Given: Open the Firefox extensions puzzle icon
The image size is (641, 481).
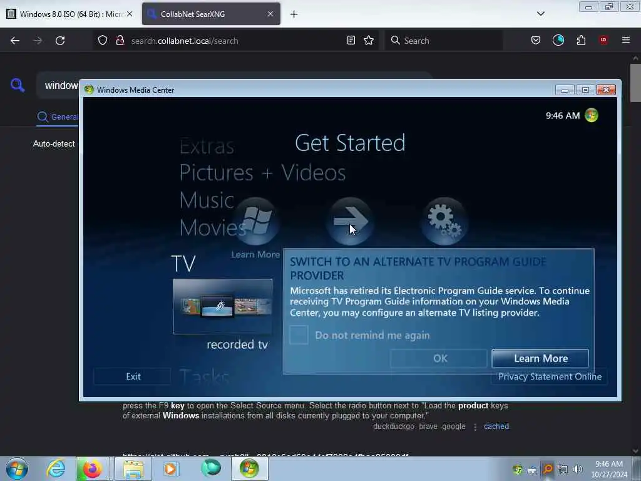Looking at the screenshot, I should click(581, 41).
